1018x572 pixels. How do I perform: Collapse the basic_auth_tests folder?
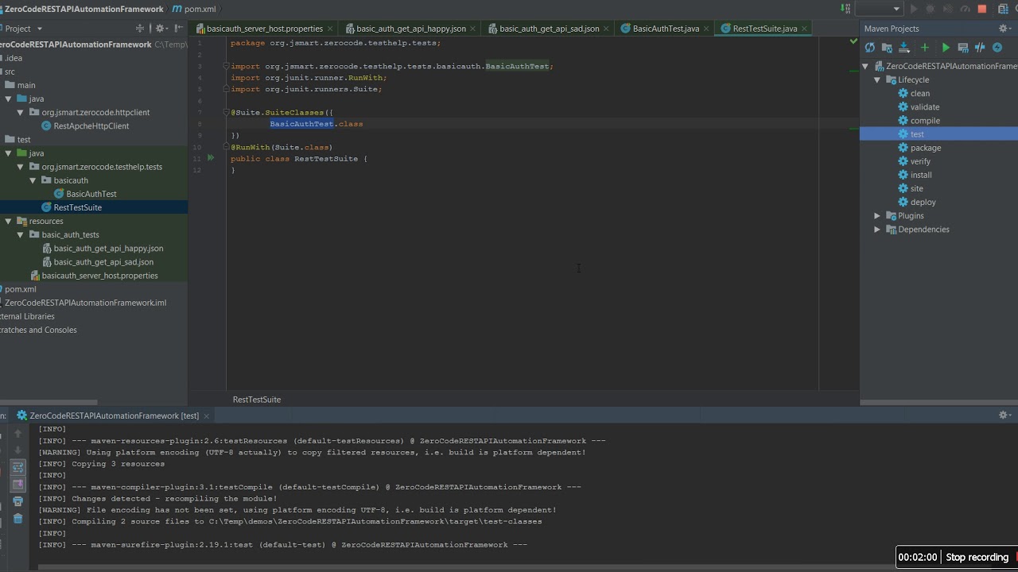(x=21, y=235)
